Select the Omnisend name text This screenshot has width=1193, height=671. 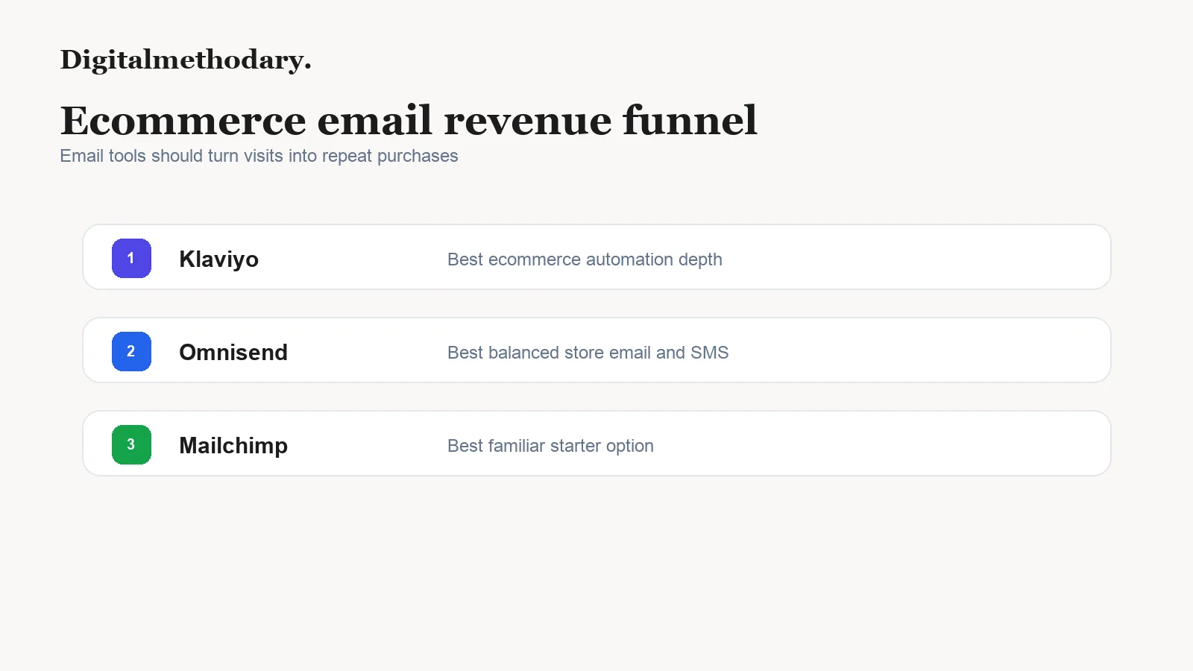tap(233, 352)
